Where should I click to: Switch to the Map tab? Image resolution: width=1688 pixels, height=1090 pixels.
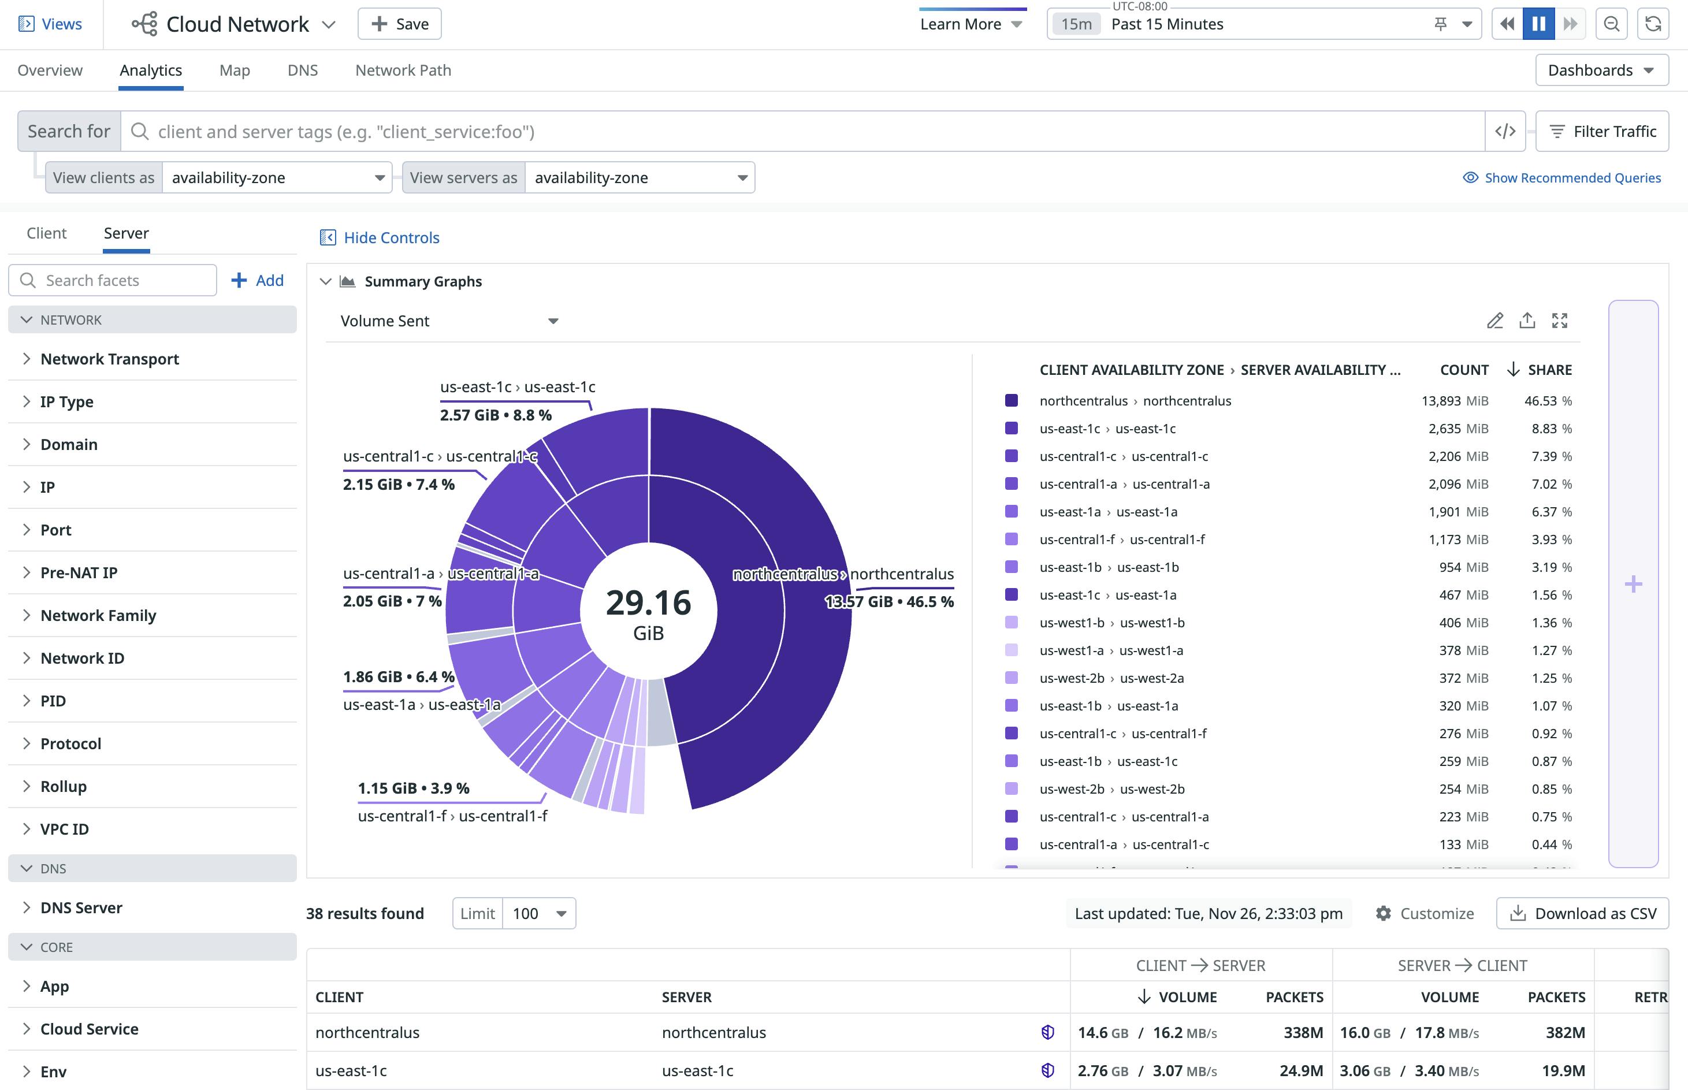[x=235, y=70]
